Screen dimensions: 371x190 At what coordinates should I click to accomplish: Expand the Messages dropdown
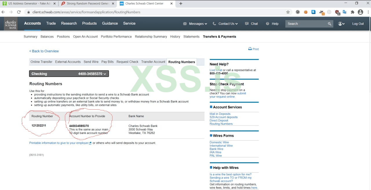[206, 24]
